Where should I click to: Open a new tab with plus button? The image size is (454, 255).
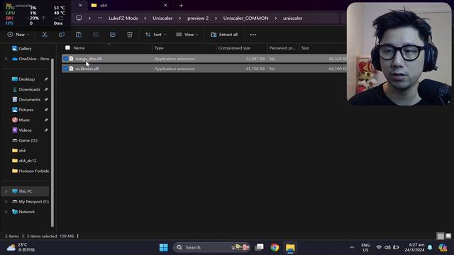click(181, 5)
